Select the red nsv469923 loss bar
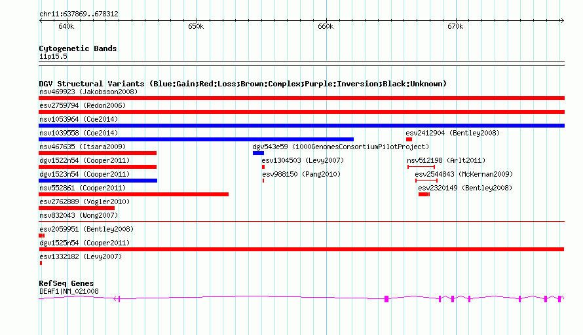This screenshot has width=583, height=335. pyautogui.click(x=301, y=98)
